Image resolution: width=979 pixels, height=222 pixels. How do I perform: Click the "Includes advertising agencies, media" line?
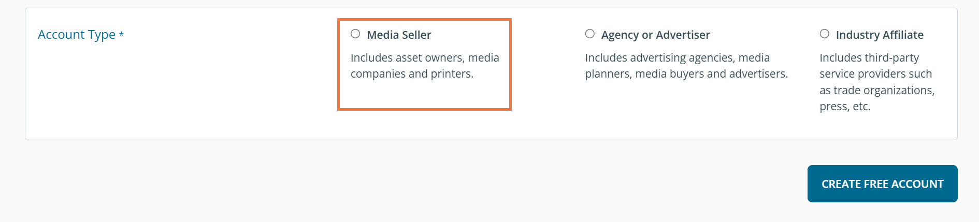click(x=677, y=58)
